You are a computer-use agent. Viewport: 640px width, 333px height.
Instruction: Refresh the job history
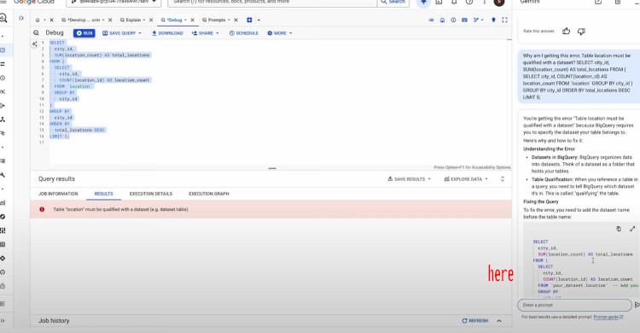475,321
